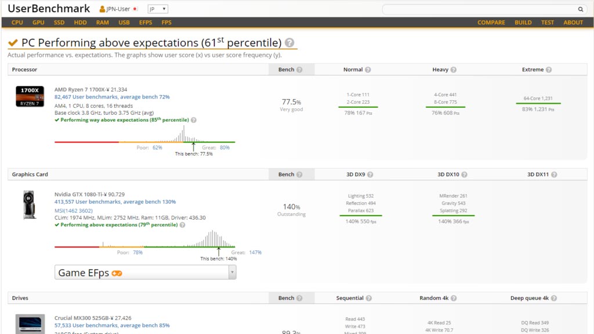Viewport: 594px width, 334px height.
Task: Click the 76% 608 Pts Heavy result
Action: pos(445,113)
